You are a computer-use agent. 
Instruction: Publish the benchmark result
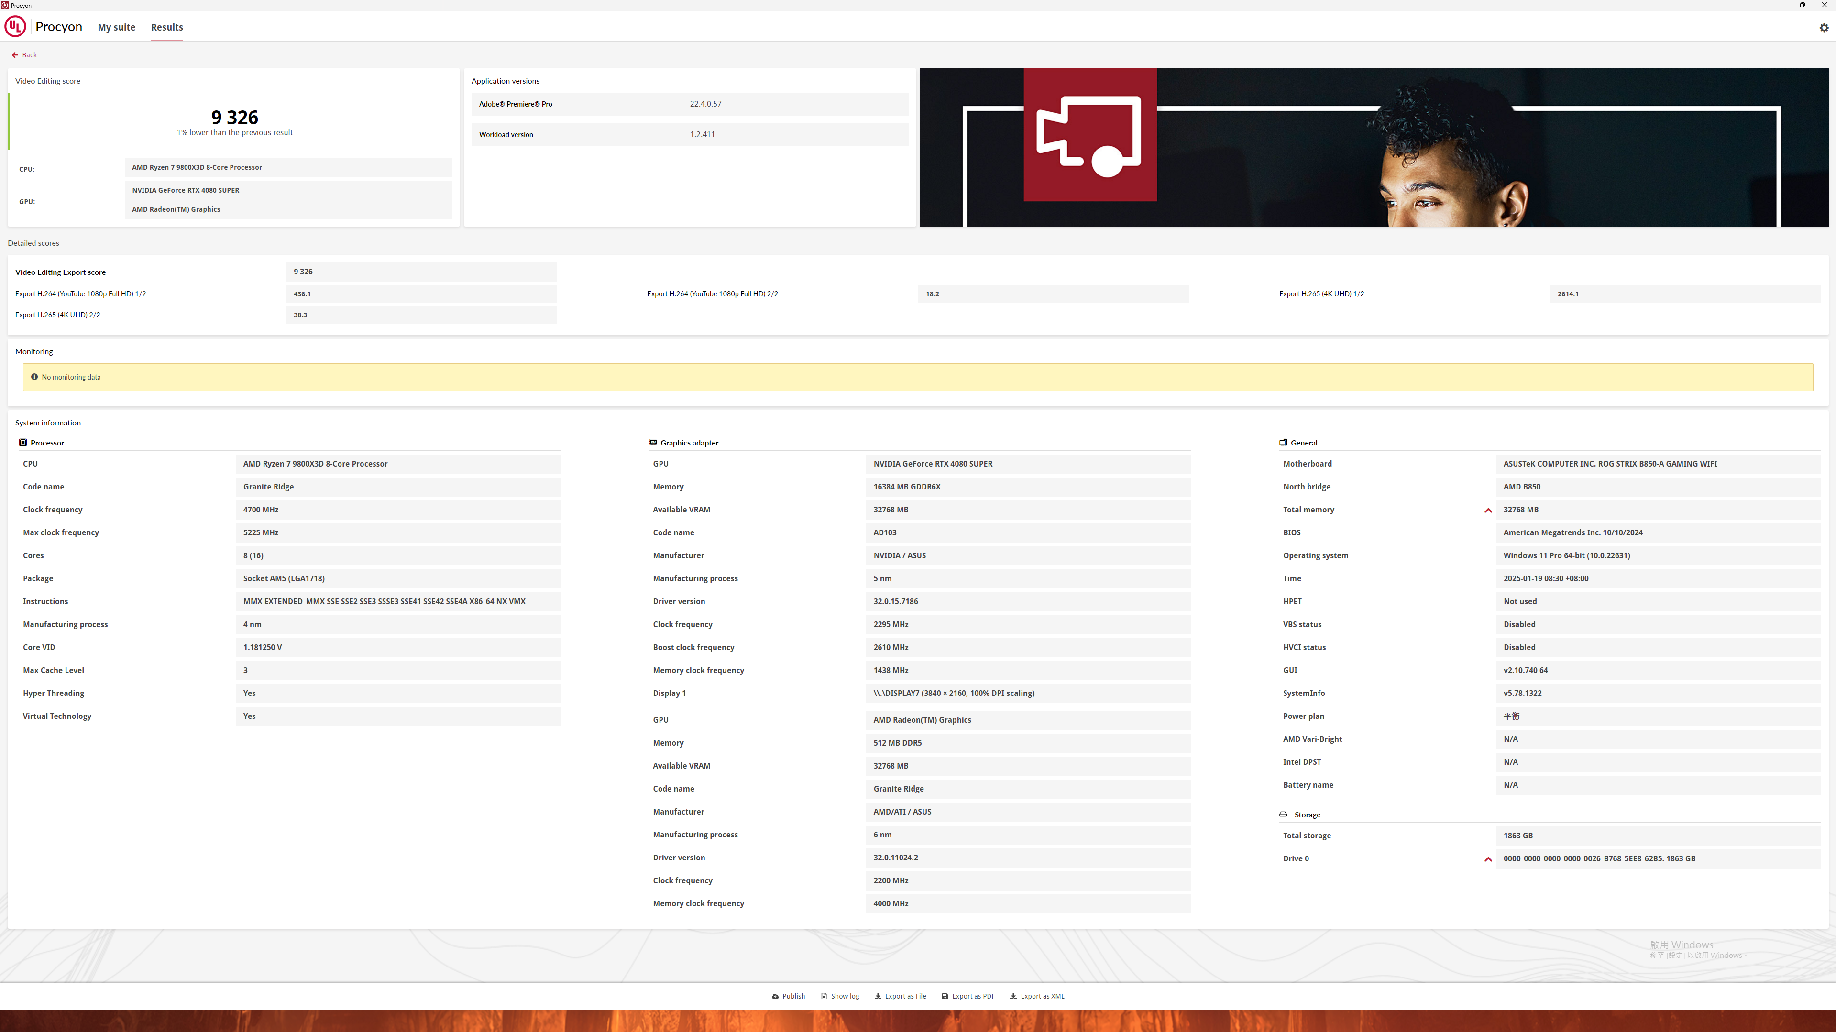[x=788, y=997]
